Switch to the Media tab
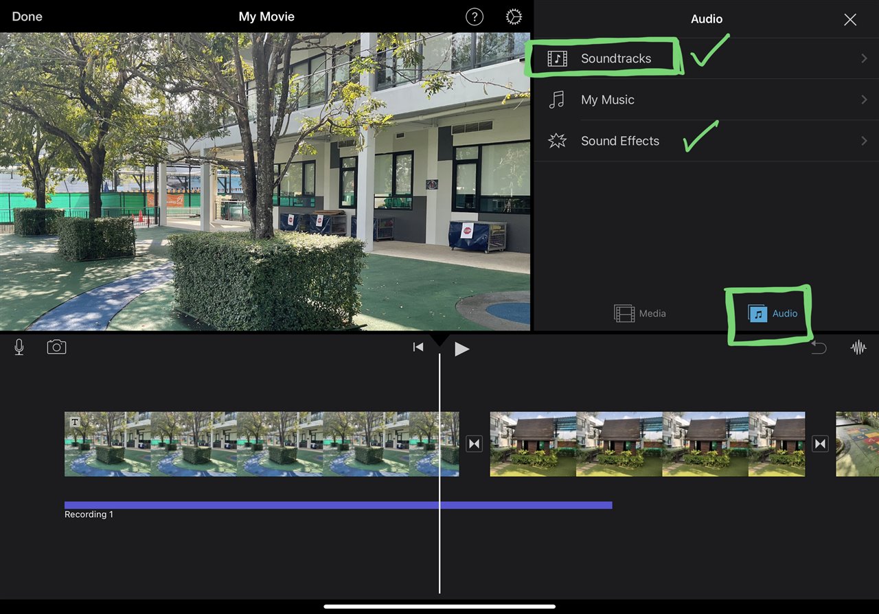The image size is (879, 614). [x=640, y=313]
